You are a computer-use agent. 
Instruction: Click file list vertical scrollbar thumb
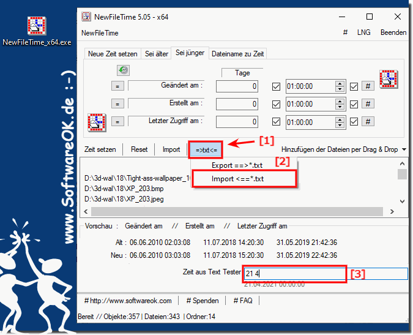pos(402,174)
